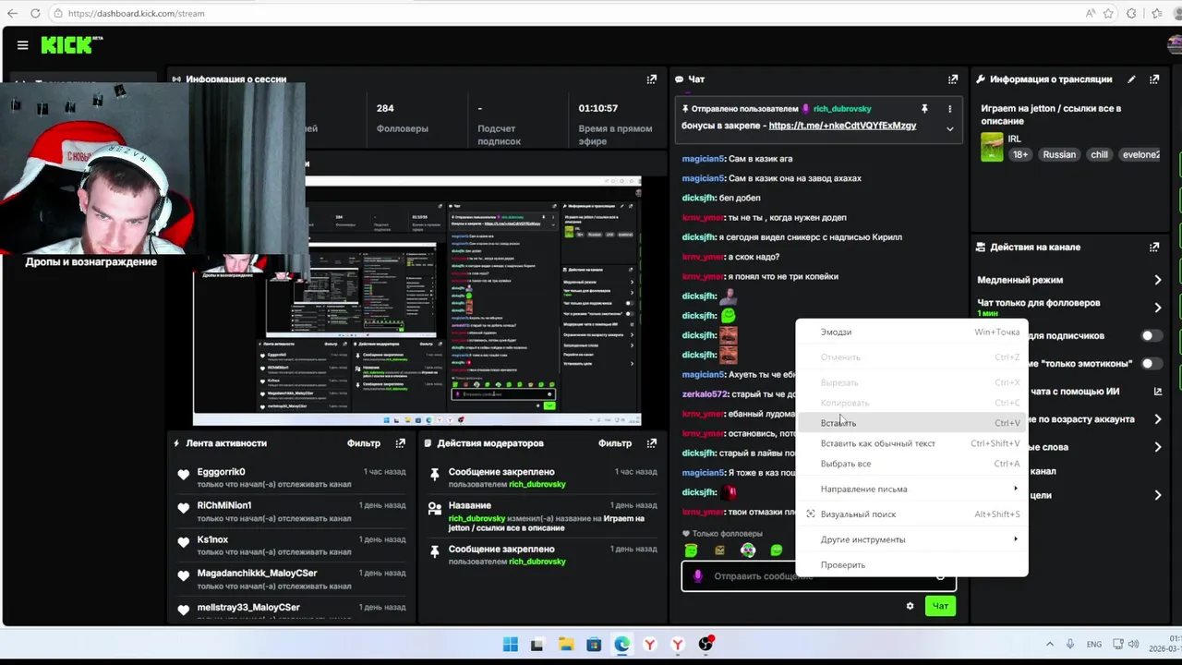Open Other tools submenu
The image size is (1182, 665).
click(x=911, y=539)
